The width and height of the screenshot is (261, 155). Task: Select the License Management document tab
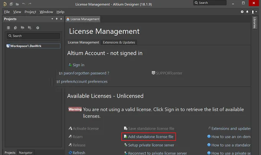(x=83, y=19)
